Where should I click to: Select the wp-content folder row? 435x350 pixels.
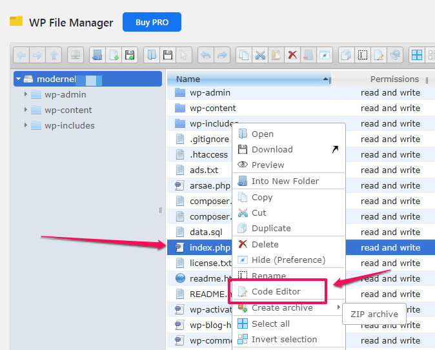301,108
